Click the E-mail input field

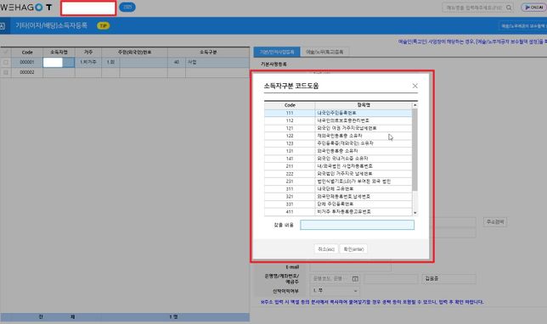(350, 267)
